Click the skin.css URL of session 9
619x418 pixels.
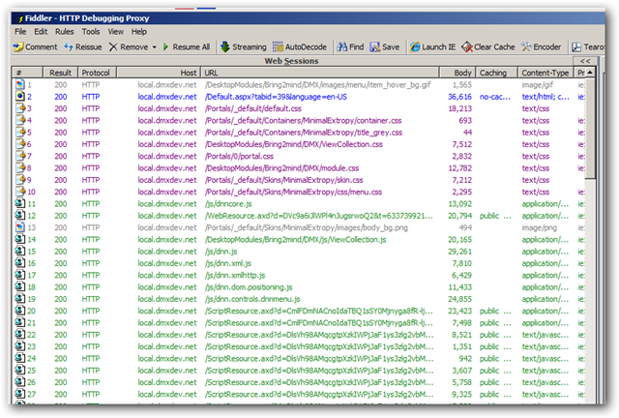tap(283, 180)
